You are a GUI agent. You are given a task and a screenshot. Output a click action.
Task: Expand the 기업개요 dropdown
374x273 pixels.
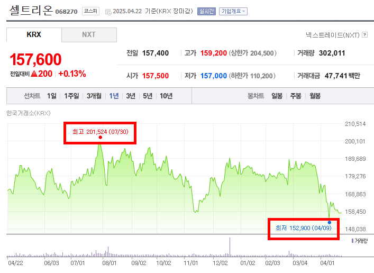point(233,11)
